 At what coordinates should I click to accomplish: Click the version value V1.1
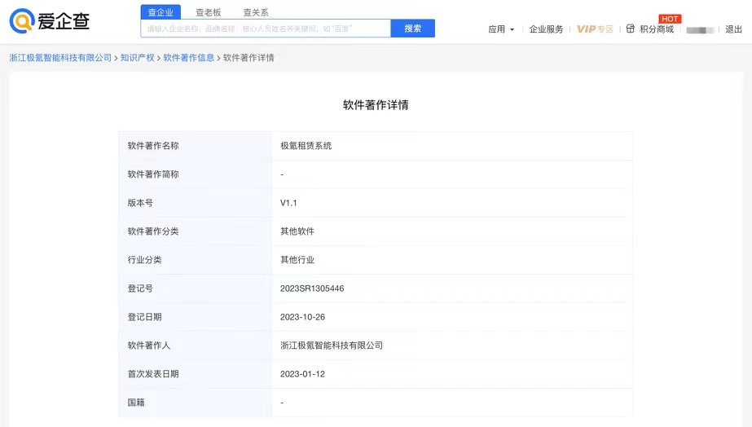click(288, 203)
